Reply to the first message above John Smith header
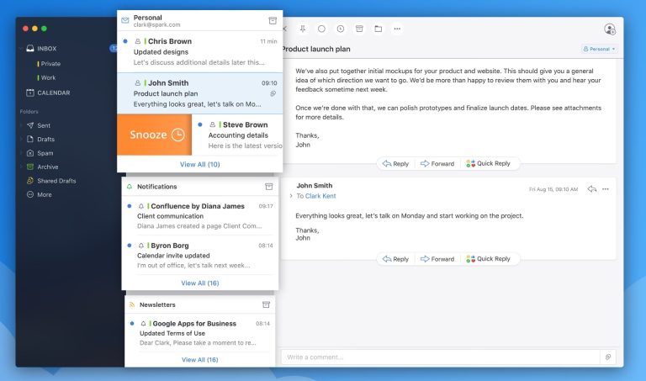 [395, 163]
